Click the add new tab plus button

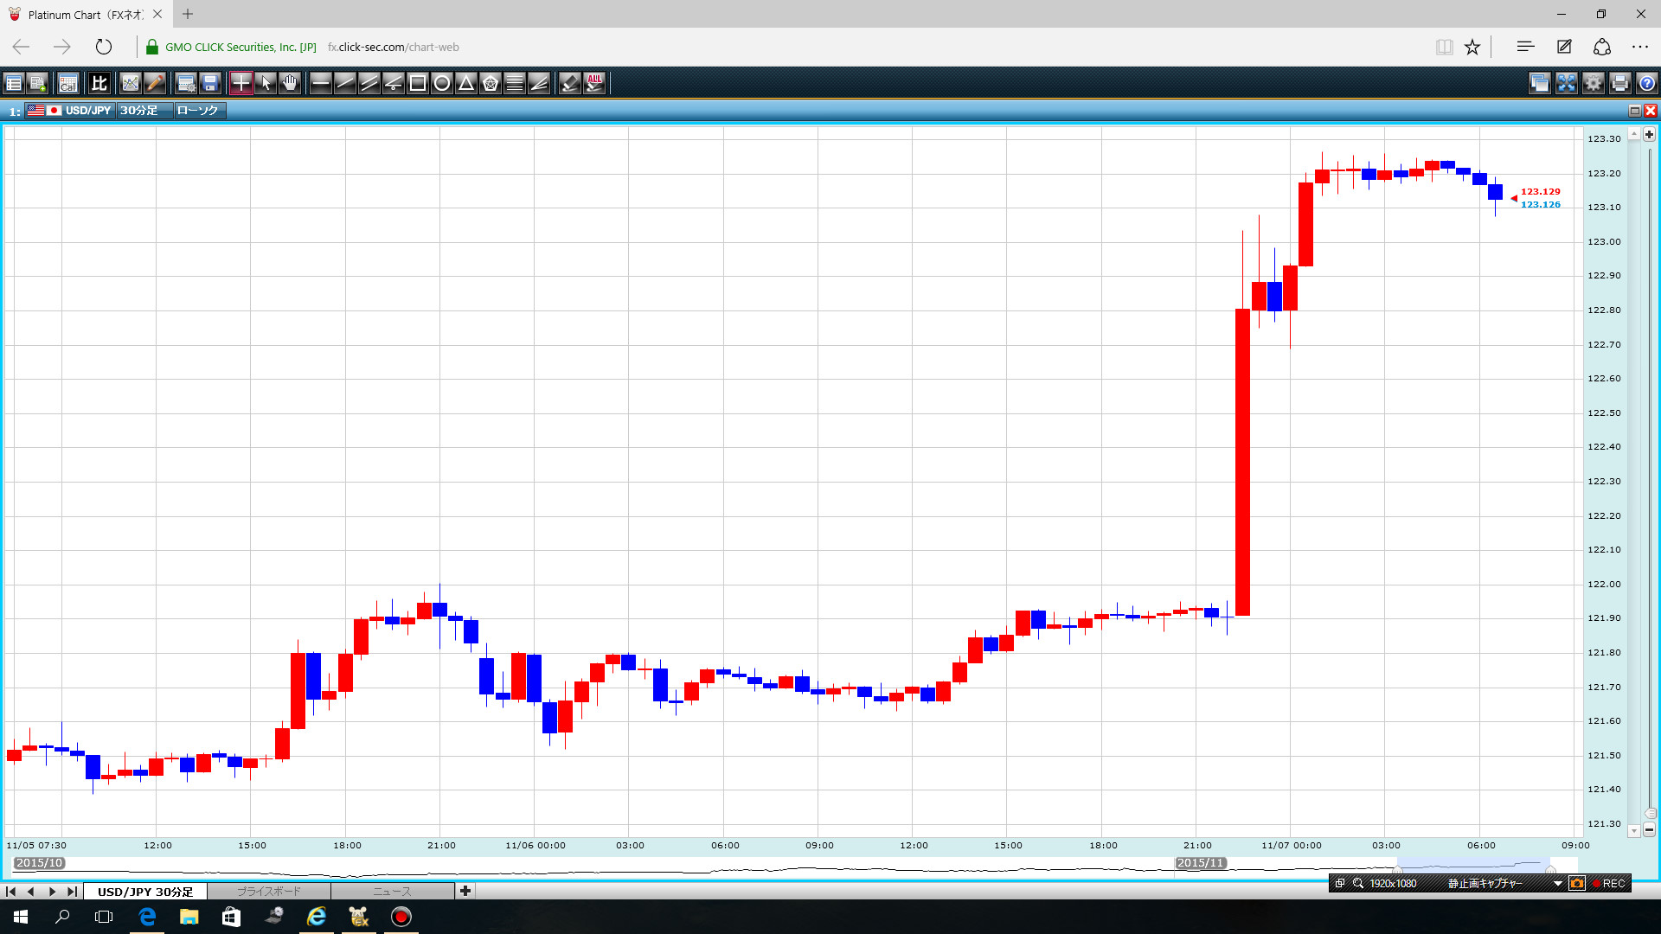pyautogui.click(x=465, y=891)
